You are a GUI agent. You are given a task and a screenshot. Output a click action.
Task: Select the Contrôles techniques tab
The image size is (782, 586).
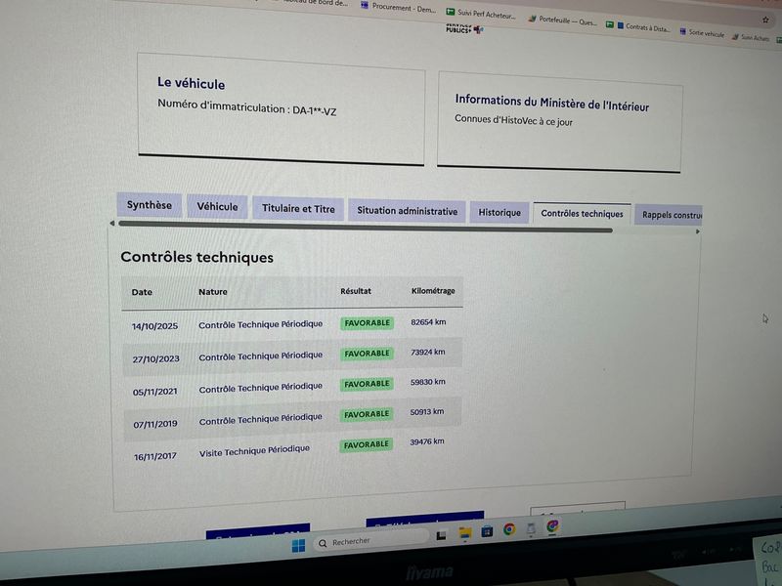point(582,214)
